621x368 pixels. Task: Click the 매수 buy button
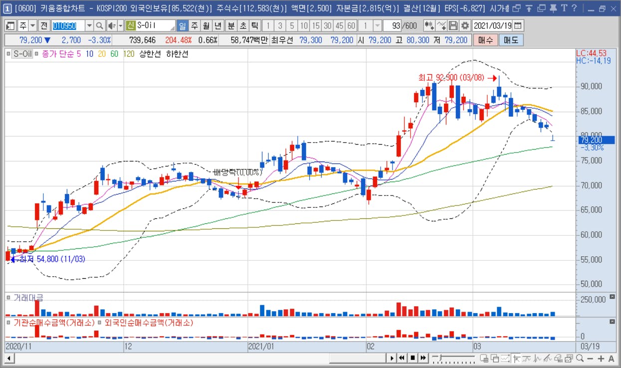(x=485, y=40)
